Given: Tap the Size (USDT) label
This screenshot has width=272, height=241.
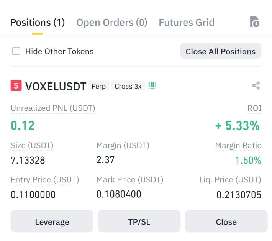Looking at the screenshot, I should pos(32,146).
